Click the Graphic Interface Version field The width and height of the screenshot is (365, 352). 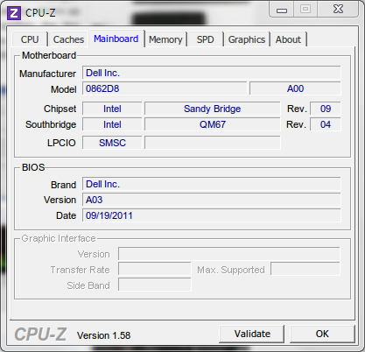click(x=229, y=254)
